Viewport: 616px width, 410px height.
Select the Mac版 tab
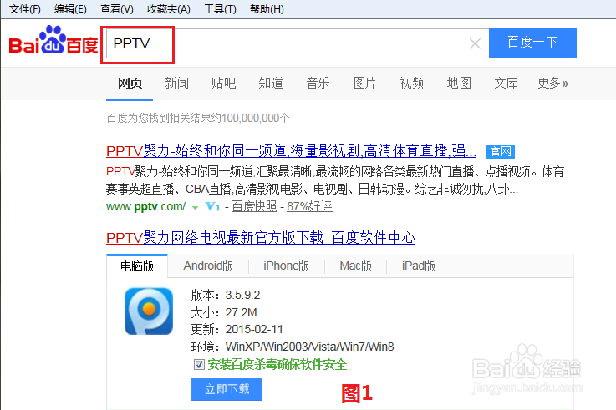[356, 266]
